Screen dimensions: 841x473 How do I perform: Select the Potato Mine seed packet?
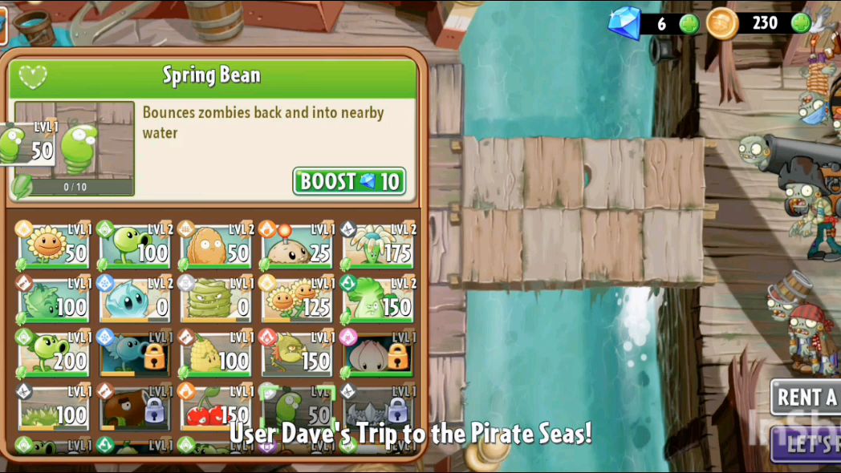tap(298, 246)
